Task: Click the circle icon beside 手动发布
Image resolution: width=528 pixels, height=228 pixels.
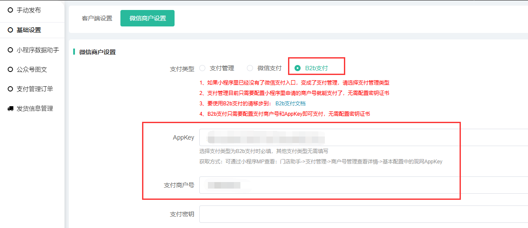Action: [10, 10]
